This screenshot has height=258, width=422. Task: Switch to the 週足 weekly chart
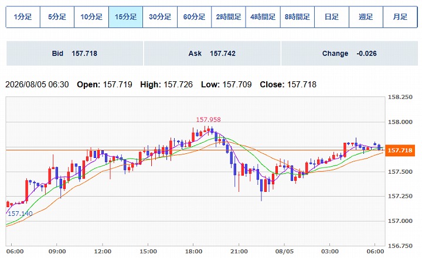click(x=366, y=17)
